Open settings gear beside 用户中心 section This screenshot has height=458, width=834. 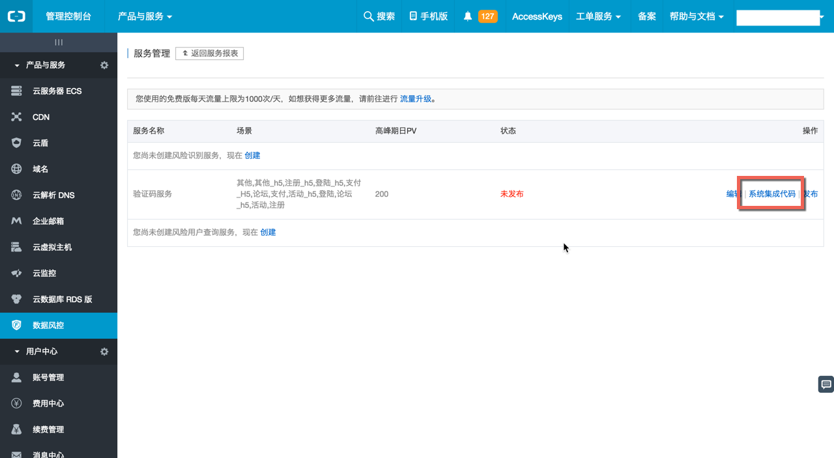click(x=104, y=352)
